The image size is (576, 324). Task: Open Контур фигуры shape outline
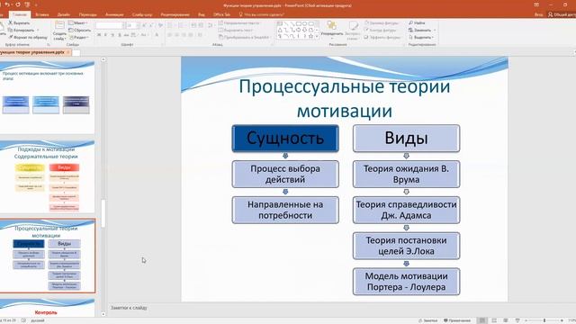click(381, 30)
